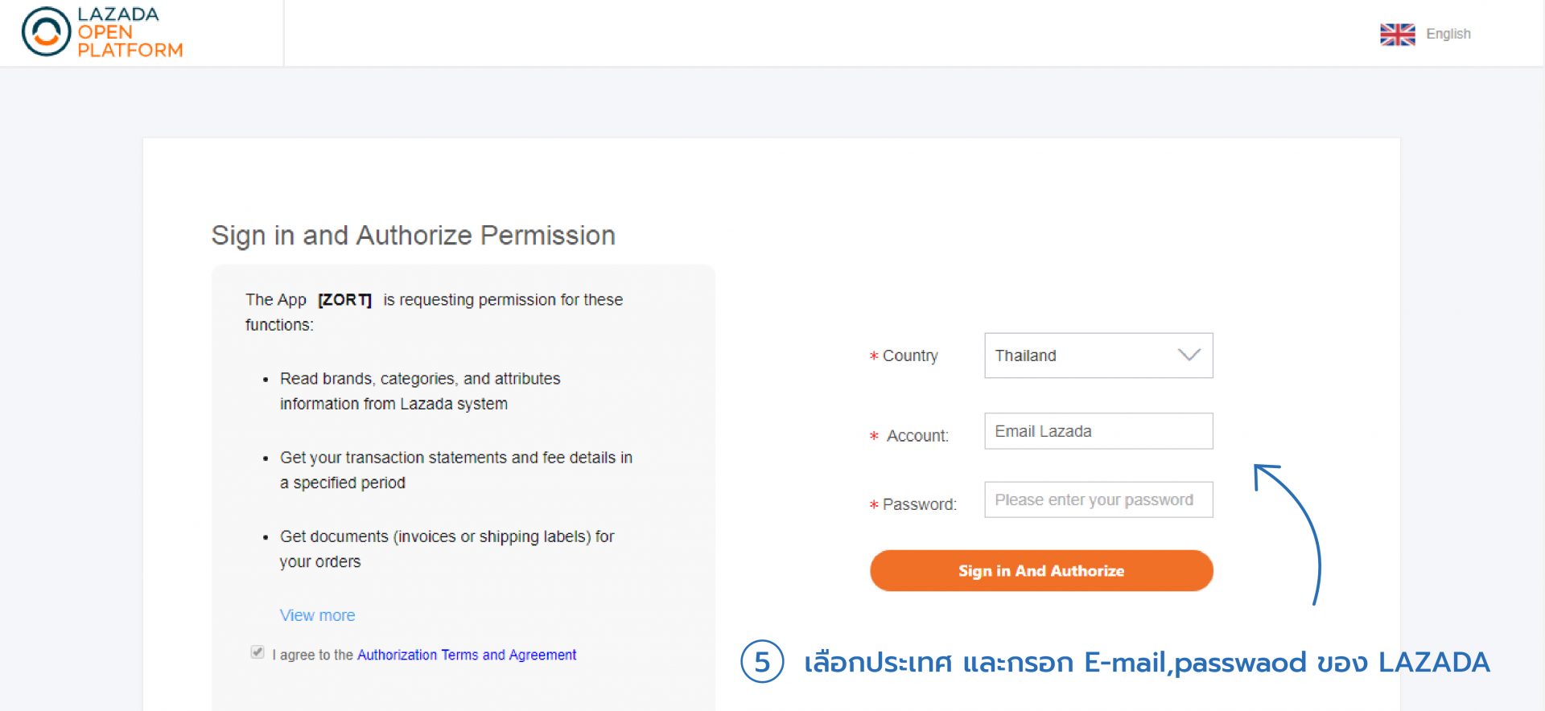Click the 'Get documents' permission bullet item

[447, 549]
